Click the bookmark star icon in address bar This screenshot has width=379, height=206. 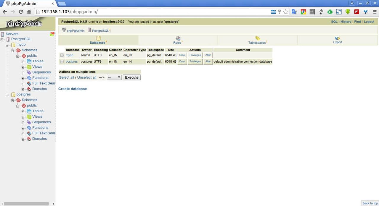(285, 12)
